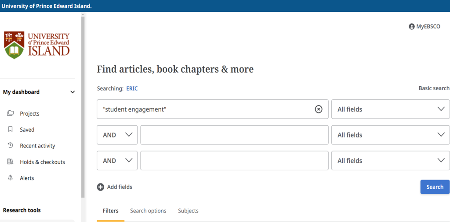The image size is (450, 222).
Task: Click the Holds & checkouts books icon
Action: pos(11,162)
